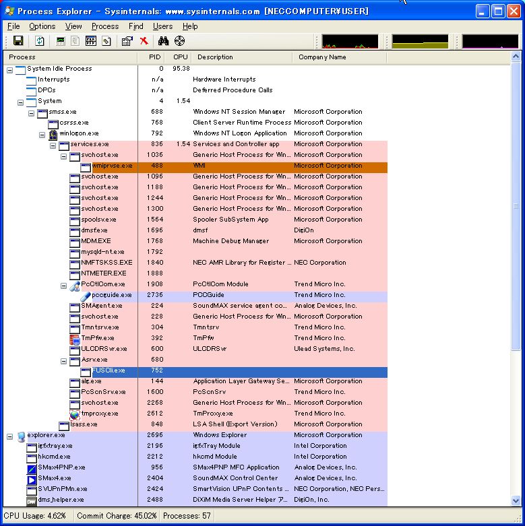
Task: Open the System Information graph icon
Action: 61,41
